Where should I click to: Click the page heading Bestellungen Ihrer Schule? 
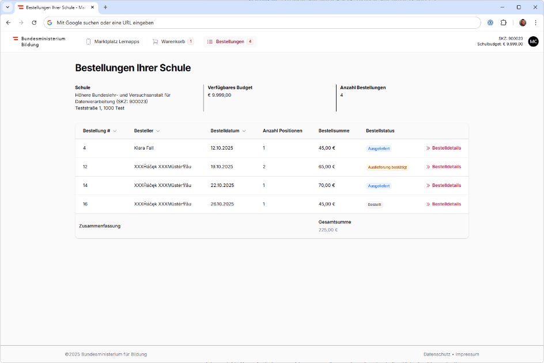(133, 68)
